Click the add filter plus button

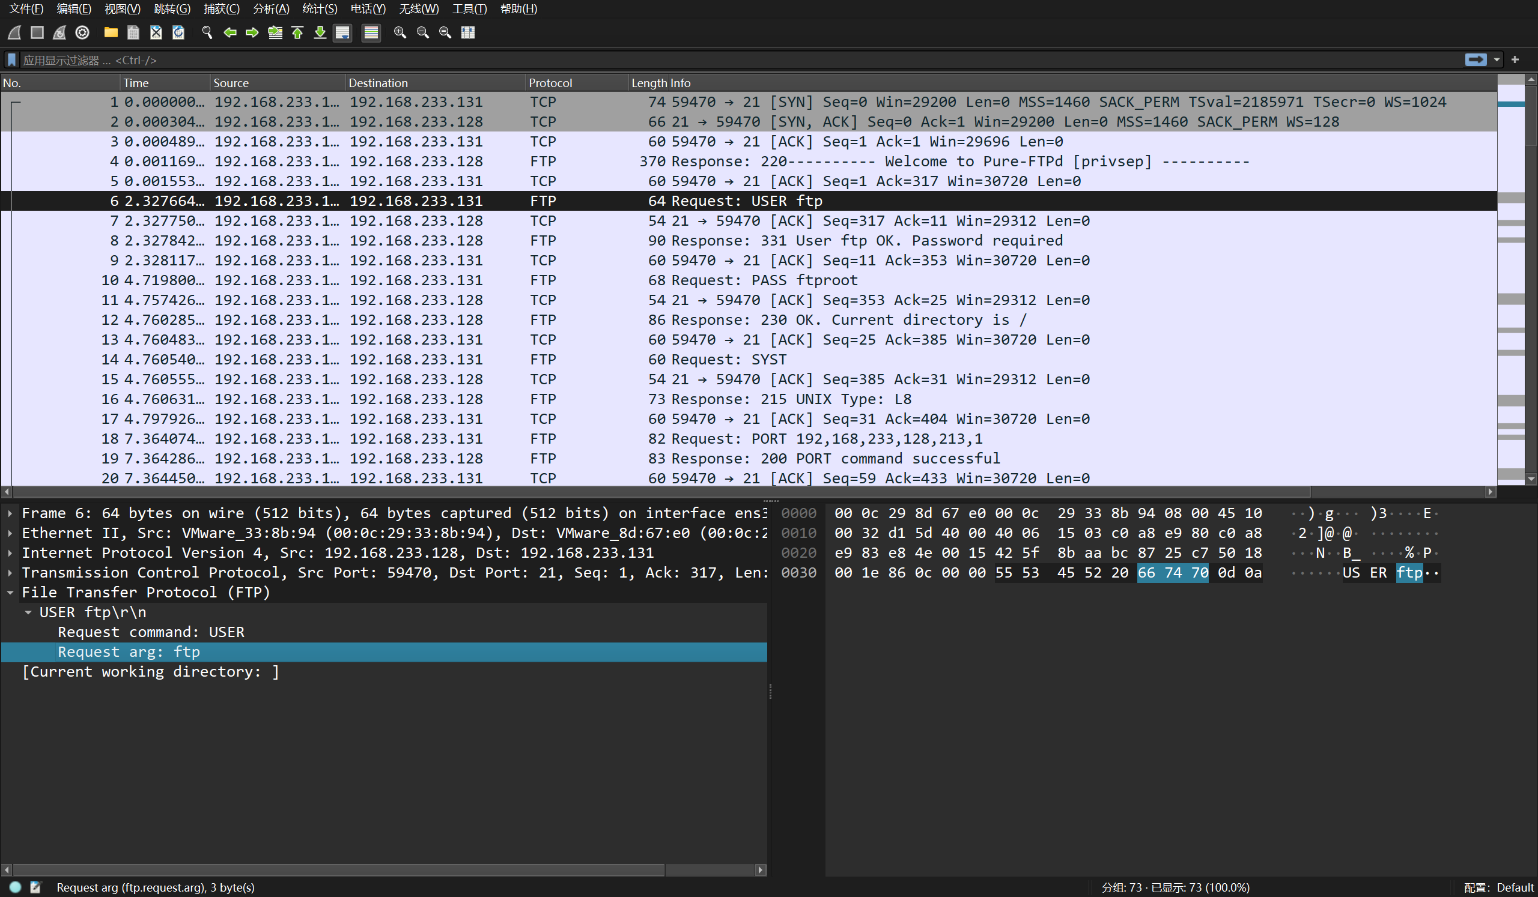point(1515,60)
